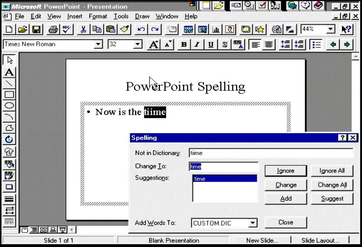Click the PowerPoint Spelling slide title
Viewport: 362px width, 247px height.
(185, 87)
